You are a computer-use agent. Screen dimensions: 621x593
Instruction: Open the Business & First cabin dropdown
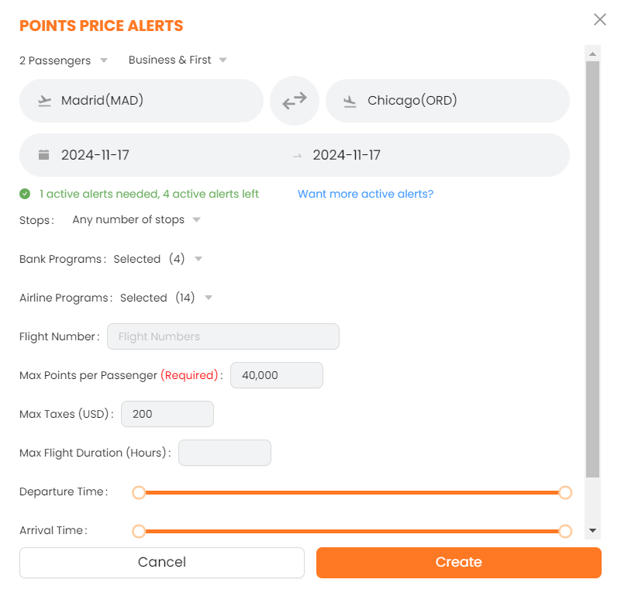(178, 60)
